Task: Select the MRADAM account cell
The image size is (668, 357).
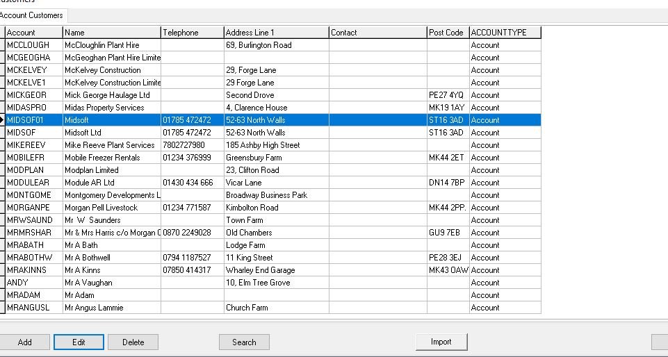Action: 34,295
